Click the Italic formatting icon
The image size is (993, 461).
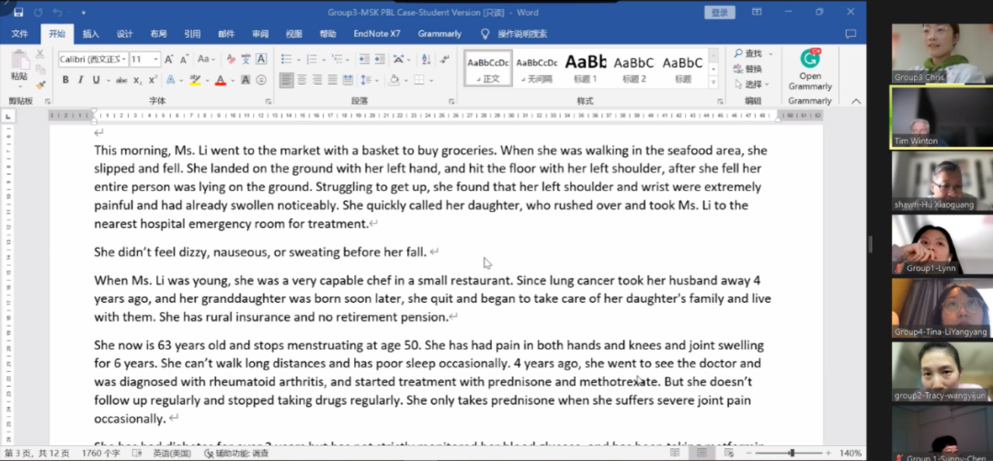tap(80, 80)
